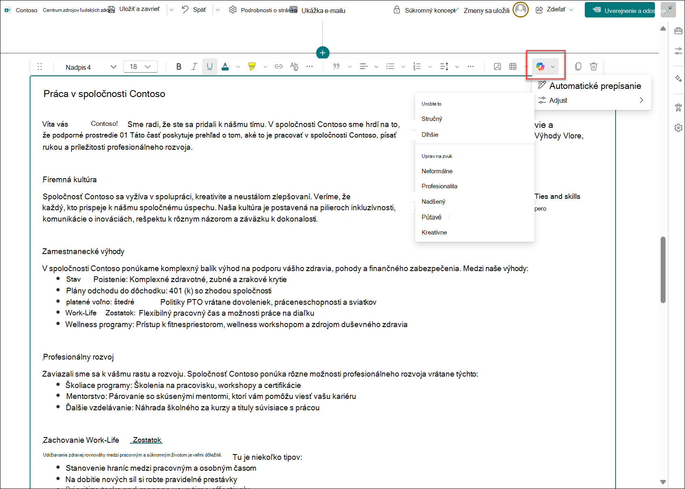Viewport: 685px width, 489px height.
Task: Click the web part drag handle
Action: (x=40, y=67)
